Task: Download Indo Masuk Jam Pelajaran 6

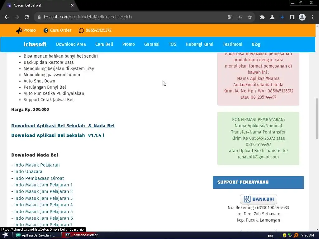Action: [44, 218]
